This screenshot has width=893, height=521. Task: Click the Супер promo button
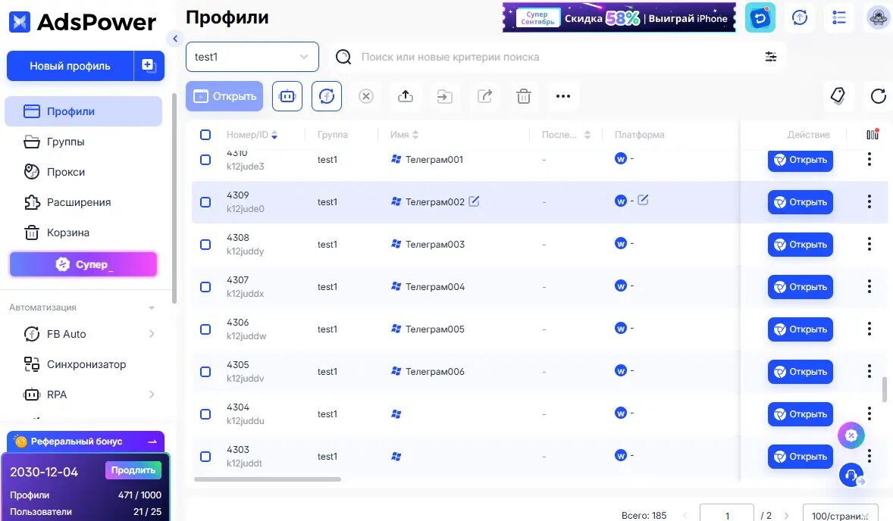coord(83,264)
